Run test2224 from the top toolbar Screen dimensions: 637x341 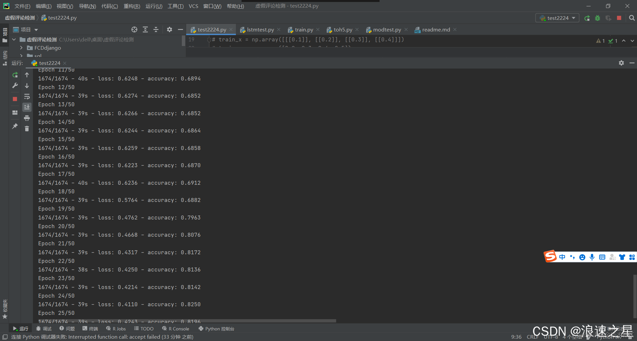coord(587,18)
